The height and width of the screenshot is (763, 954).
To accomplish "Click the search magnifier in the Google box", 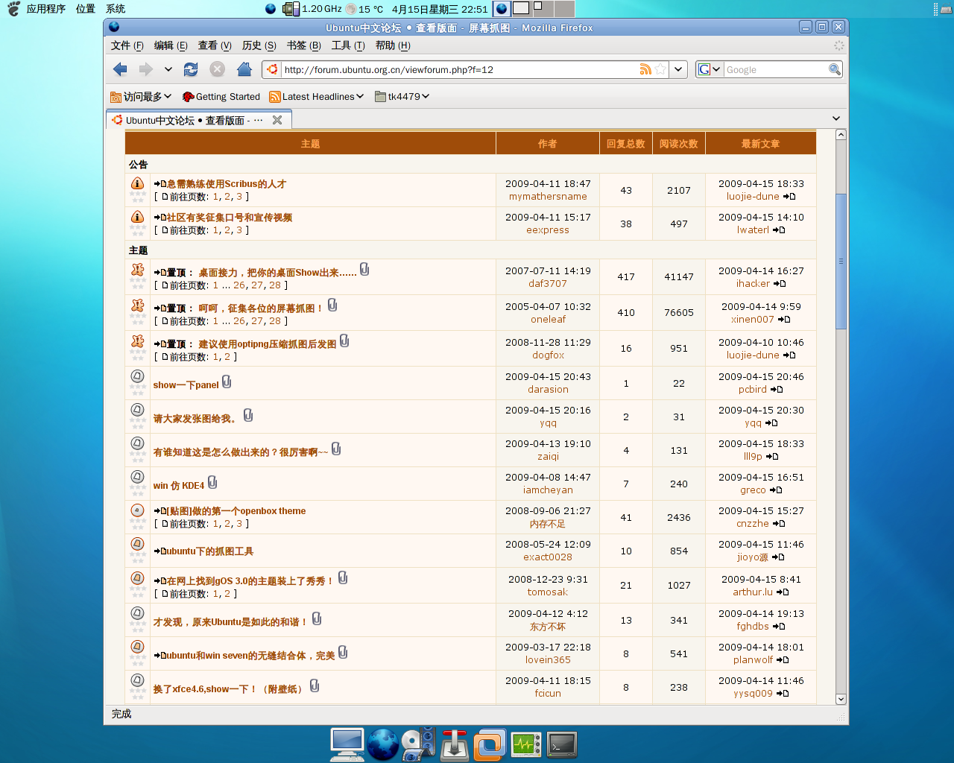I will pos(835,69).
